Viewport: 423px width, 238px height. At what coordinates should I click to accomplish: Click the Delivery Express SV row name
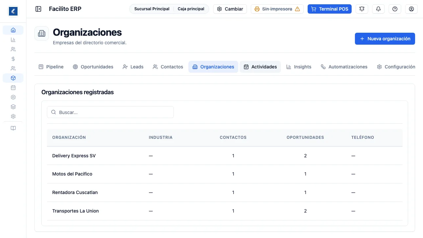[x=74, y=156]
